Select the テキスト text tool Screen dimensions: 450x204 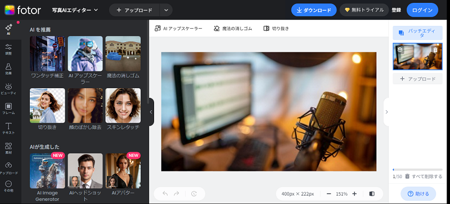click(8, 129)
